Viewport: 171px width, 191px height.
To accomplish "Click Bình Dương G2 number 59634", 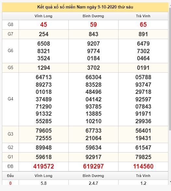I will click(x=93, y=148).
